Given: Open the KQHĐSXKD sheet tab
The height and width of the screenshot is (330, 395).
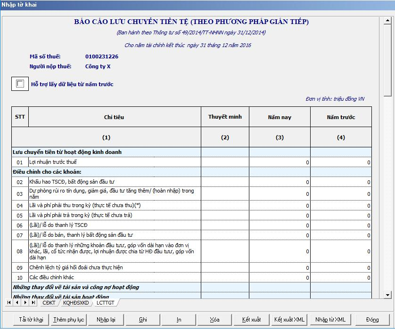Looking at the screenshot, I should point(76,303).
